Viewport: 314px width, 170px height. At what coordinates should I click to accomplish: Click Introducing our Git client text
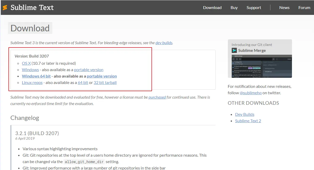pyautogui.click(x=252, y=44)
